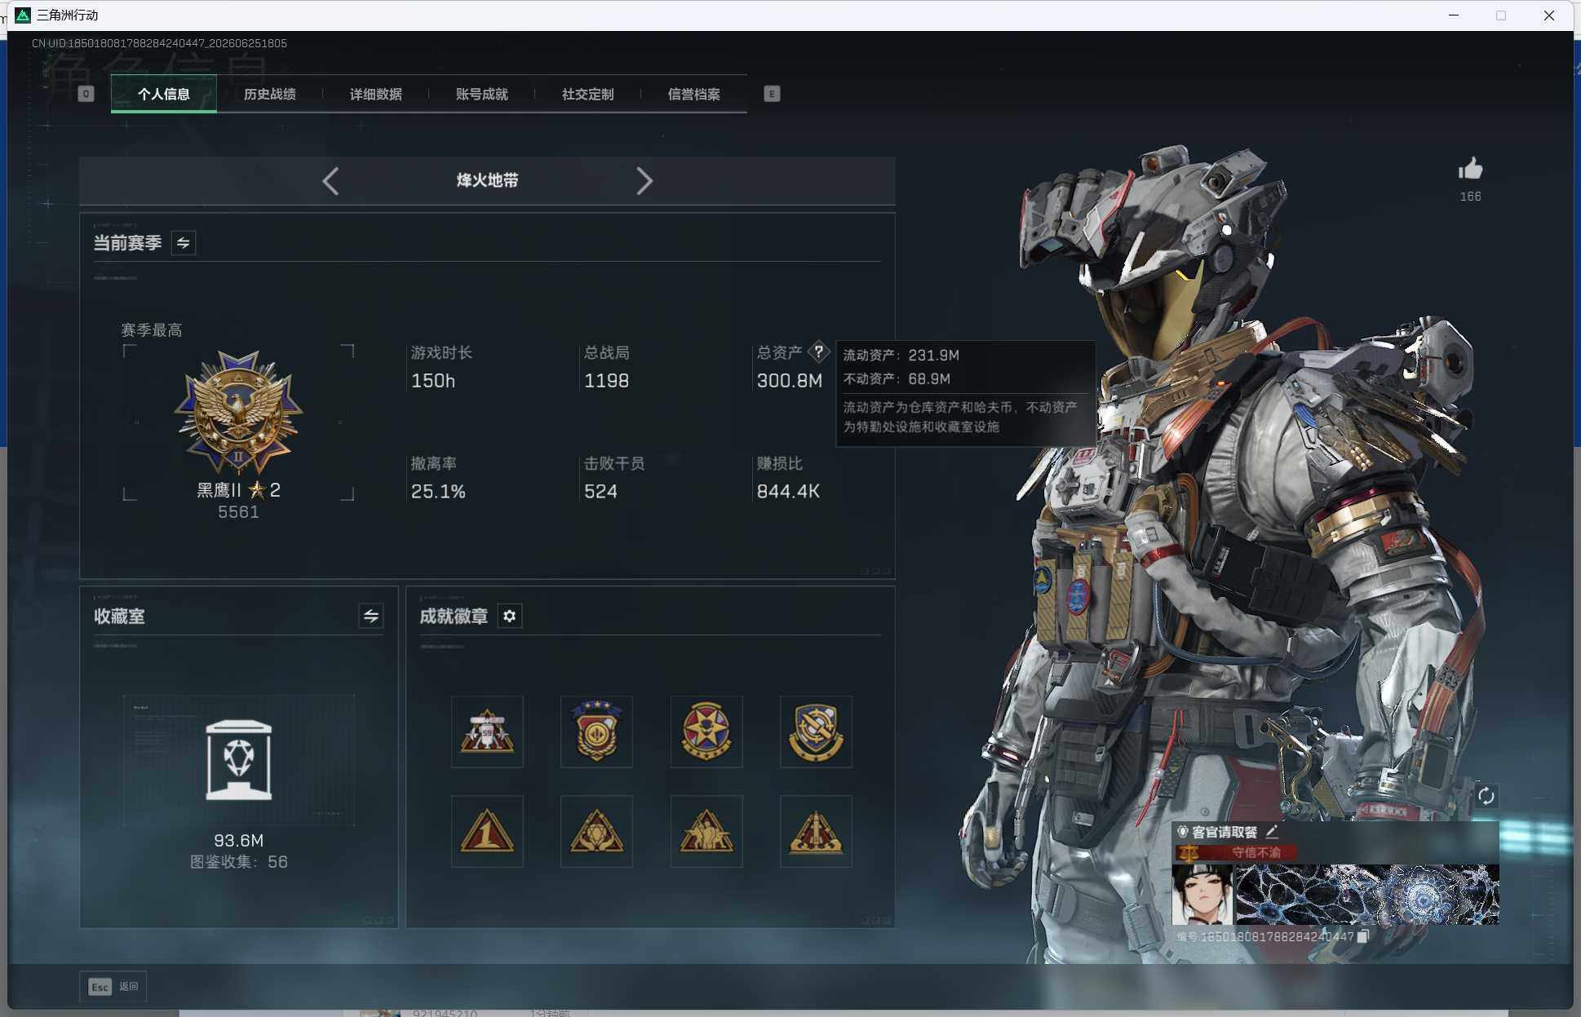Open the 收藏室 display case icon
The height and width of the screenshot is (1017, 1581).
[239, 760]
